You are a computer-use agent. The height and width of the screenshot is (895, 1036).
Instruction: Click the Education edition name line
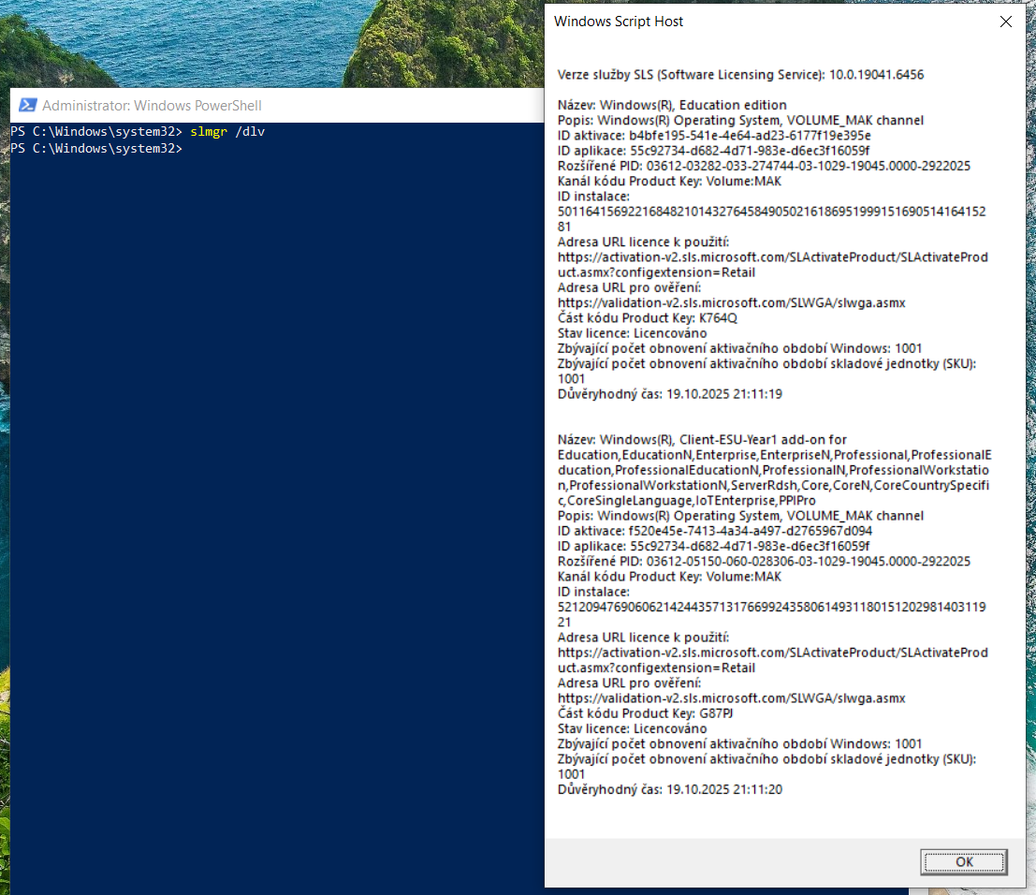tap(672, 105)
